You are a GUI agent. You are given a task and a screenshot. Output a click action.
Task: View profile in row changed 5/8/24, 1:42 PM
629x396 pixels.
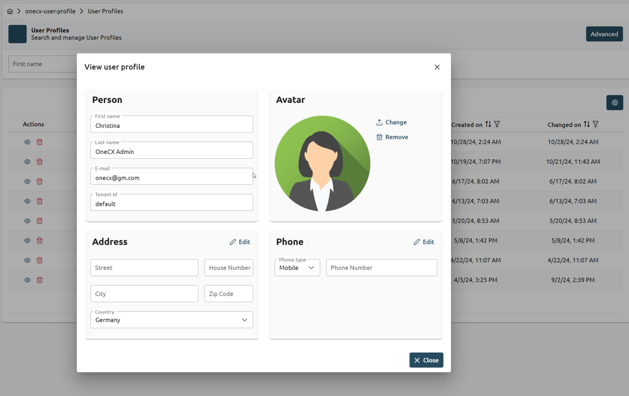point(27,241)
